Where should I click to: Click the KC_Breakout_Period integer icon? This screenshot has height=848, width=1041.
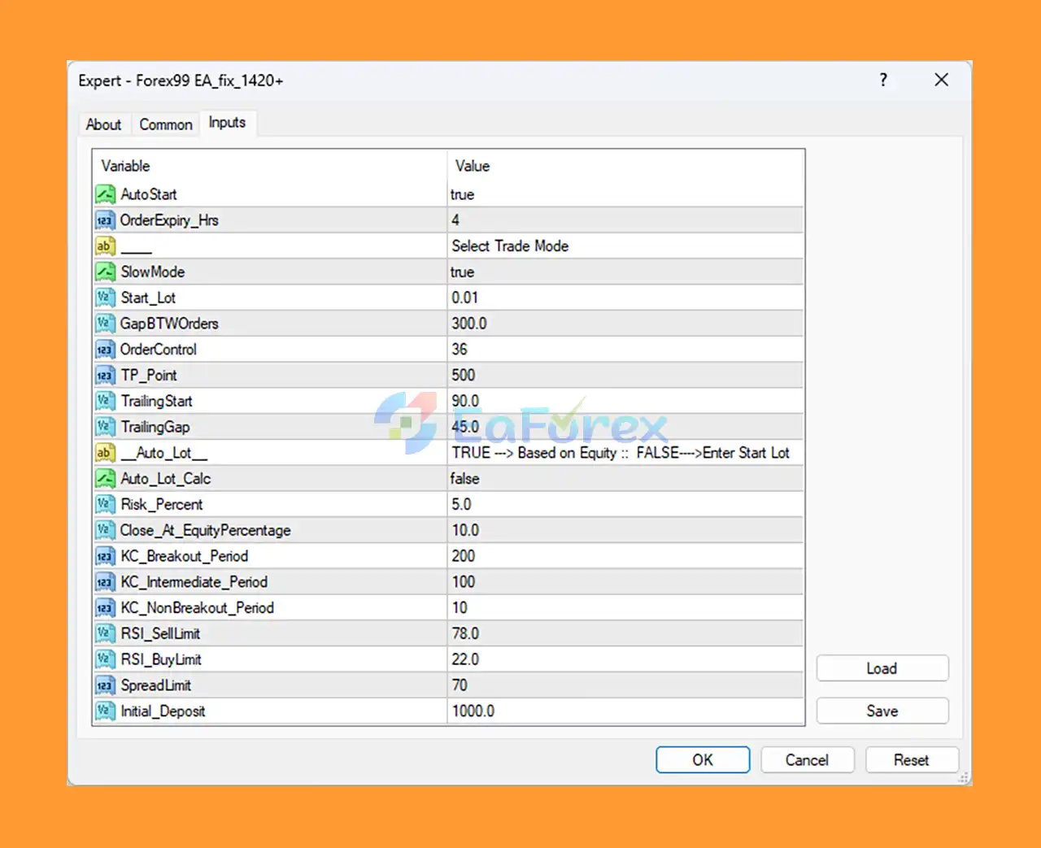click(x=106, y=556)
